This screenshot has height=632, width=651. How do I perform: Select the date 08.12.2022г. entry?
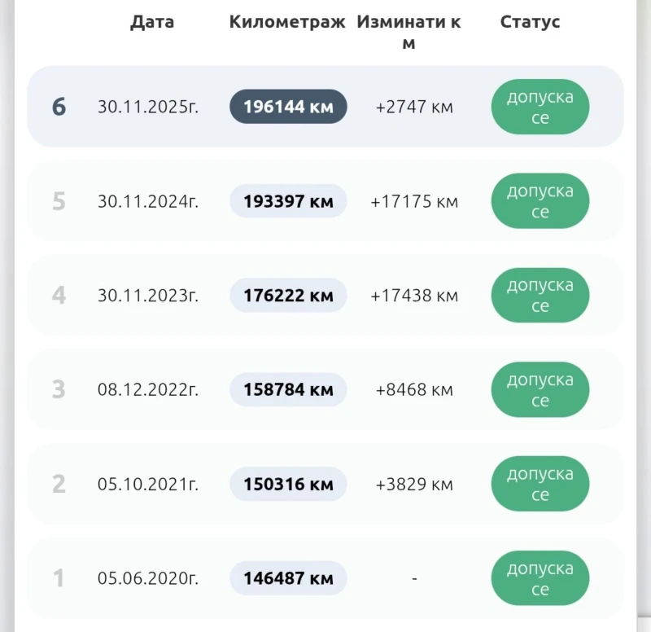tap(148, 389)
